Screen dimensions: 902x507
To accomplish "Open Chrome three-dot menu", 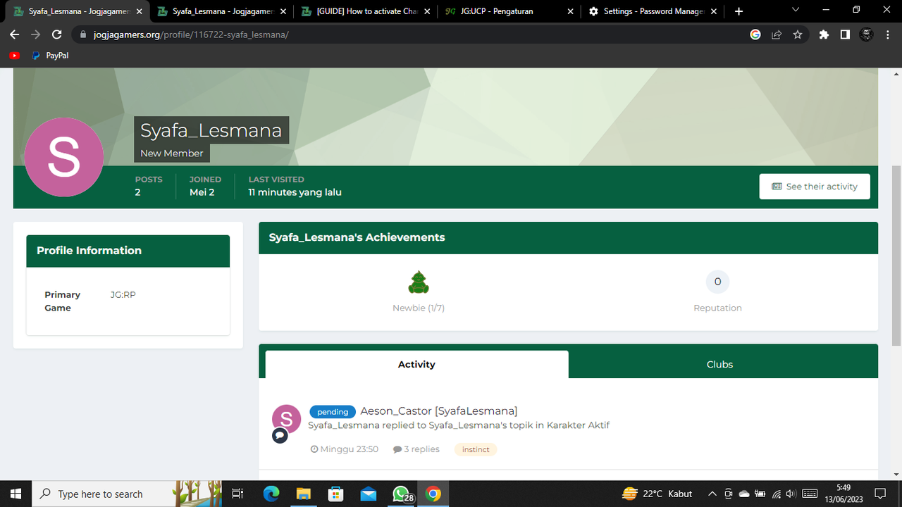I will pyautogui.click(x=888, y=35).
